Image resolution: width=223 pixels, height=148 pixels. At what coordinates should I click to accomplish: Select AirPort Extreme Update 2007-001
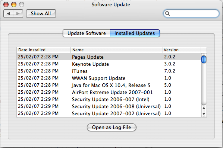pyautogui.click(x=109, y=92)
